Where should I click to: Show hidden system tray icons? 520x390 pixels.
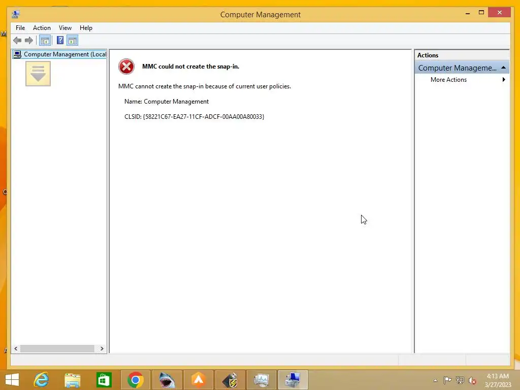pos(435,380)
